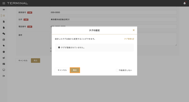Open the calendar sidebar icon
189x102 pixels.
tap(4, 40)
